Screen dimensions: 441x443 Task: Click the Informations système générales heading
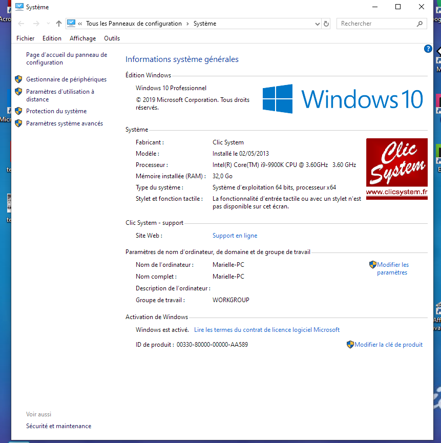click(x=182, y=59)
